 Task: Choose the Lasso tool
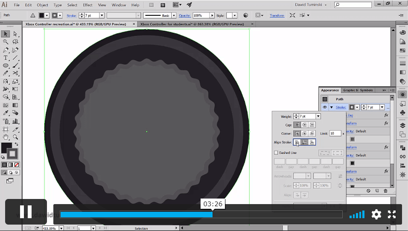[15, 42]
